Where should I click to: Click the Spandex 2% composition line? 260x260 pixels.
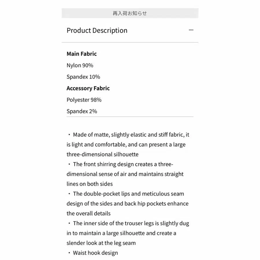point(82,111)
